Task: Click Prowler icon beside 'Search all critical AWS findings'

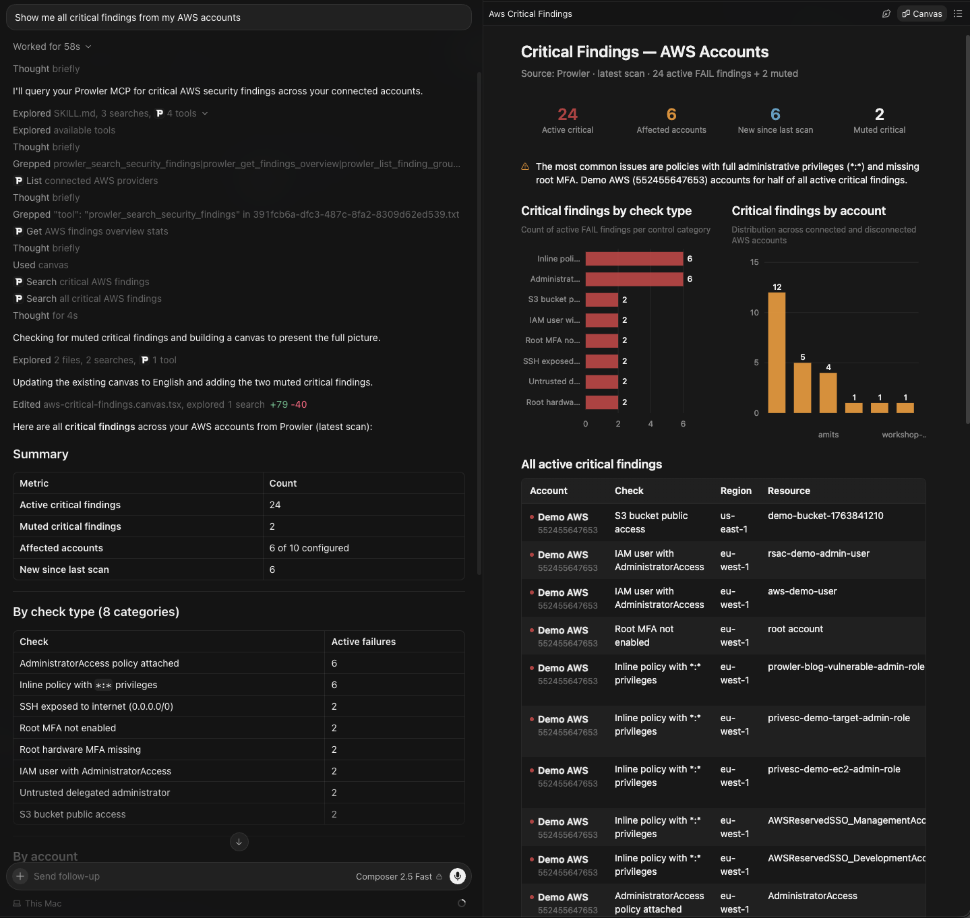Action: tap(19, 299)
